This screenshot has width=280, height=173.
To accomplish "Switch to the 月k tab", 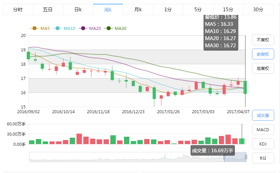I will coord(138,10).
